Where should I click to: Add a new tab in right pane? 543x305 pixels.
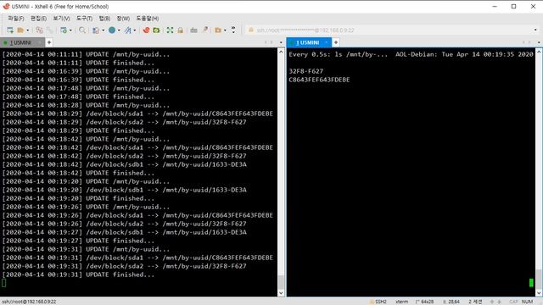tap(336, 42)
